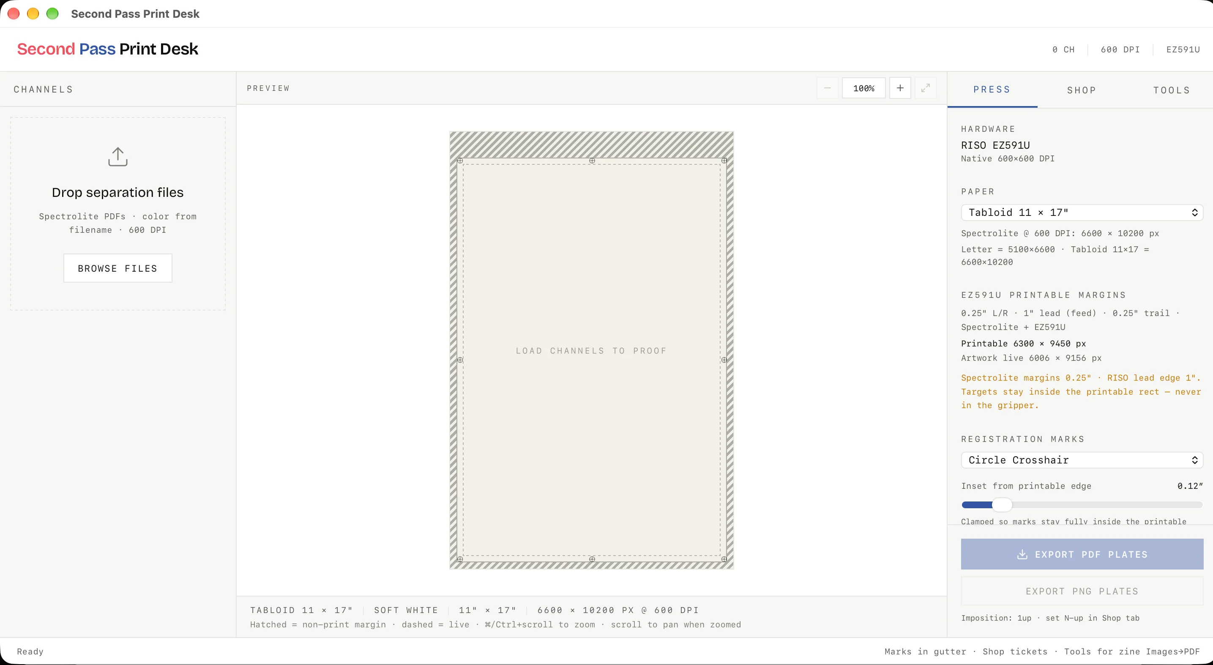Click the 100% zoom value field

tap(863, 88)
